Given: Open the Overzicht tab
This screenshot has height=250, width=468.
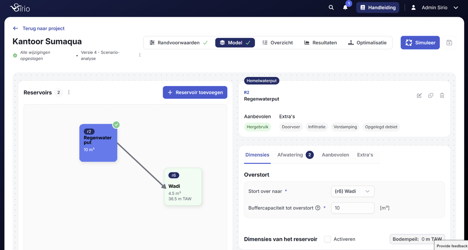Looking at the screenshot, I should point(278,43).
